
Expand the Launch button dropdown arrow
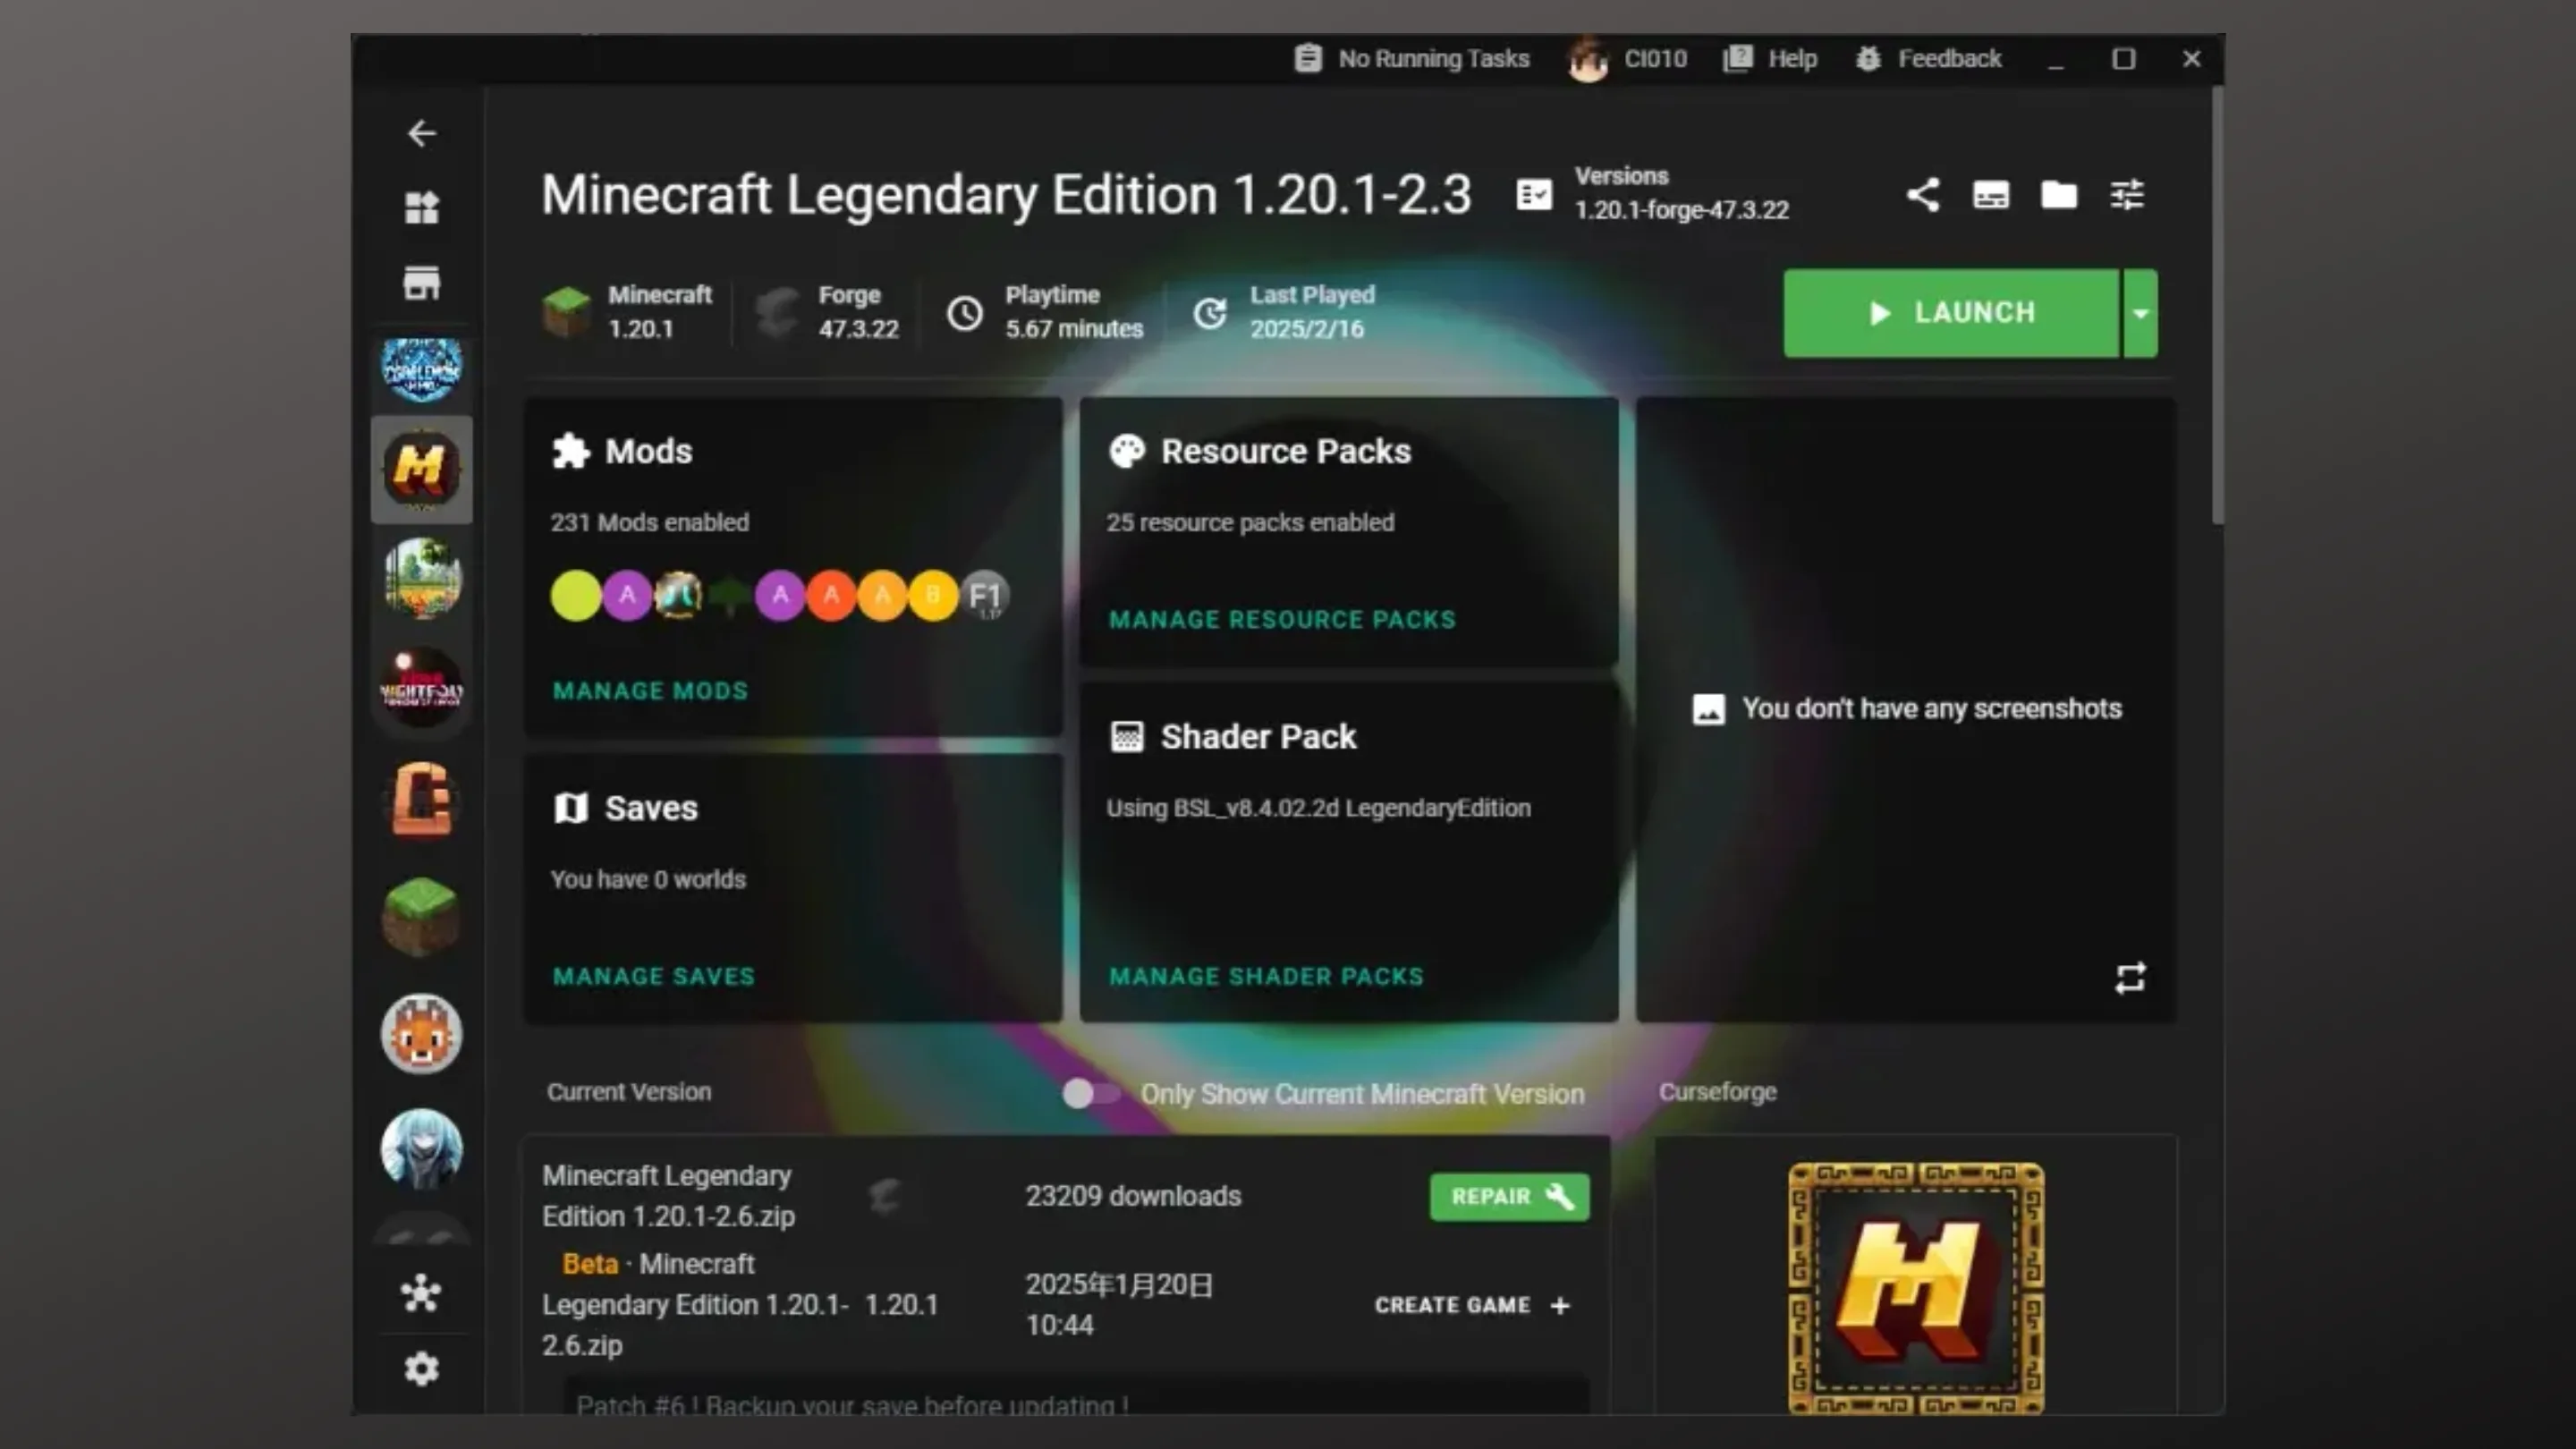pos(2140,313)
